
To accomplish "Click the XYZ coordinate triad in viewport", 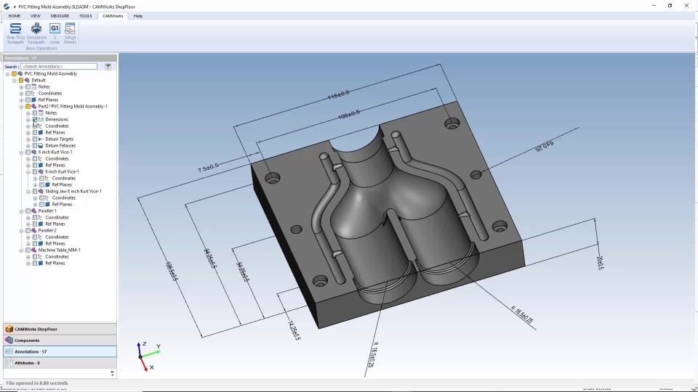I will (x=148, y=356).
